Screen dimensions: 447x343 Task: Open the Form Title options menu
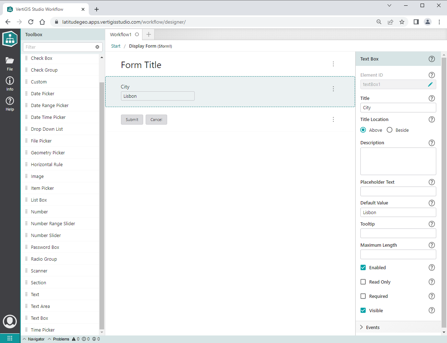333,64
